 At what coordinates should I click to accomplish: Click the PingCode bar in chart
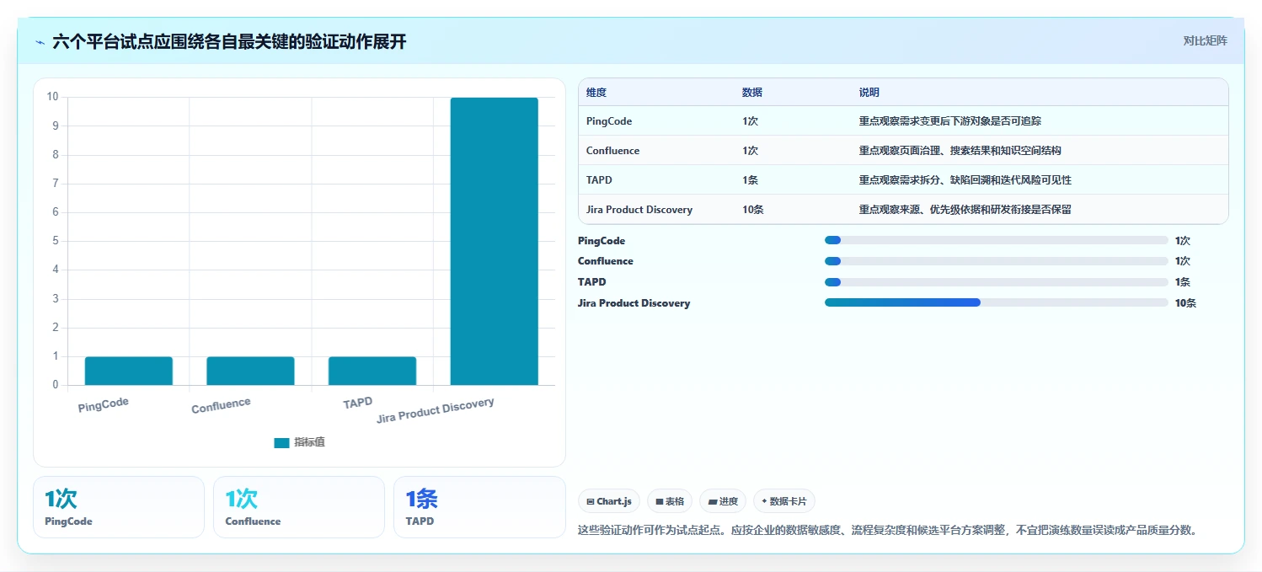tap(129, 371)
